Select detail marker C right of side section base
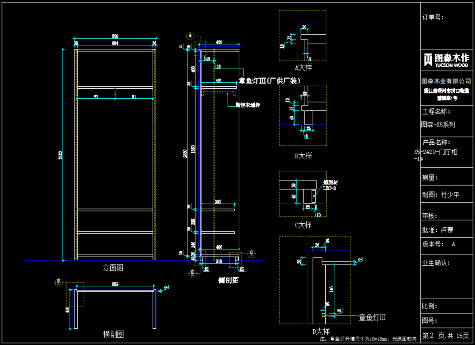 252,253
